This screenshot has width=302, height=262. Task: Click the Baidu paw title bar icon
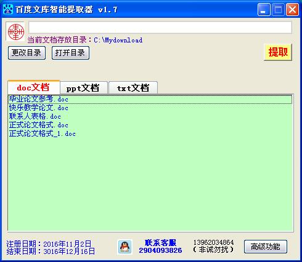tap(8, 9)
